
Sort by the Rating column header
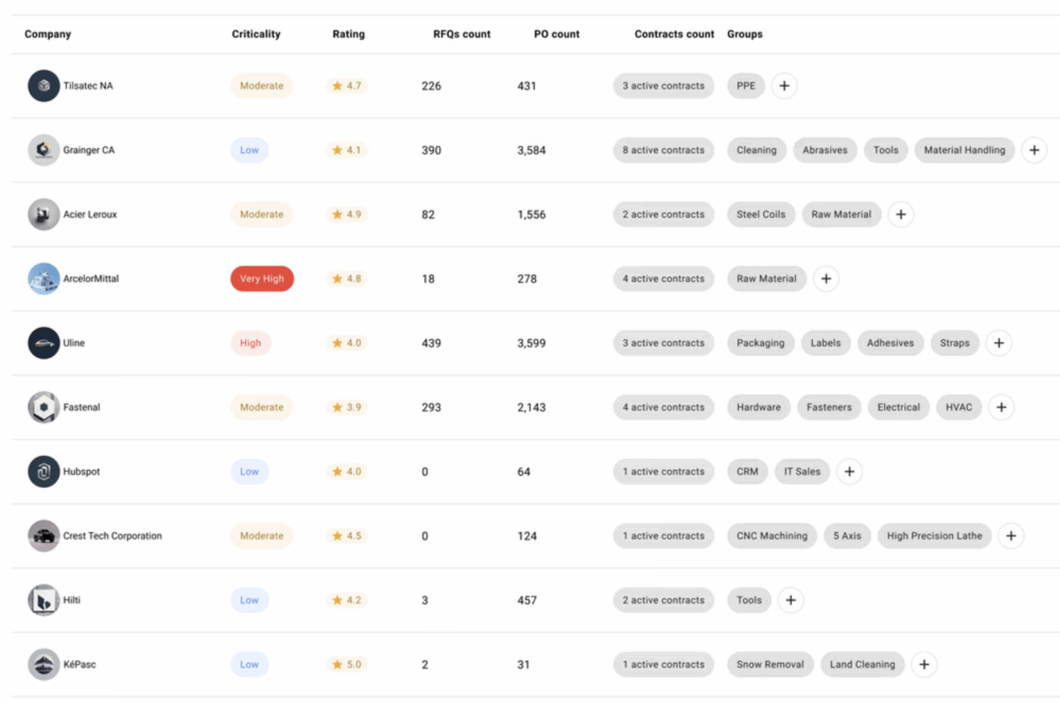348,34
